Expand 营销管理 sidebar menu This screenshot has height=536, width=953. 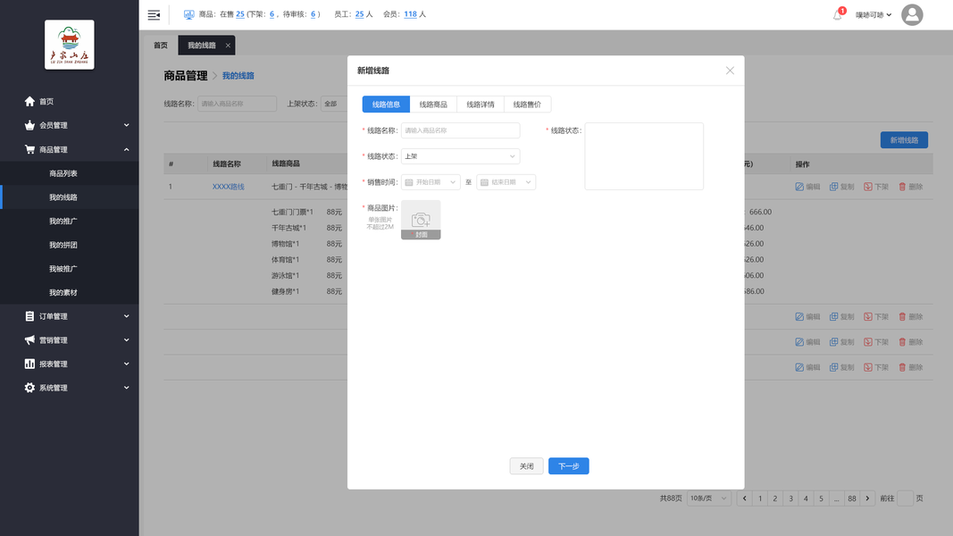coord(70,340)
